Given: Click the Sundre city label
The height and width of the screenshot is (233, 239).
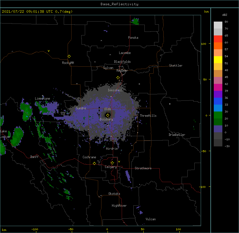Looking at the screenshot, I should coord(81,108).
